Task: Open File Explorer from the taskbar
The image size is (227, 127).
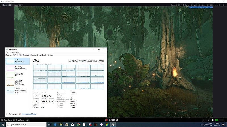Action: point(61,124)
